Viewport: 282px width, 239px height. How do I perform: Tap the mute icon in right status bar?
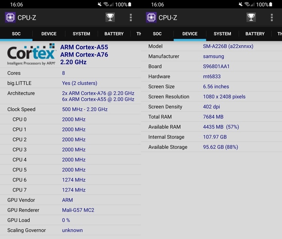[241, 4]
